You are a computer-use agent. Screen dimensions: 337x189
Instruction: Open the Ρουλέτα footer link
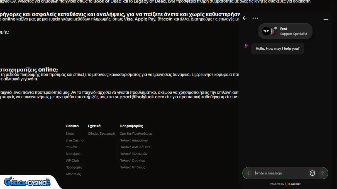click(71, 147)
